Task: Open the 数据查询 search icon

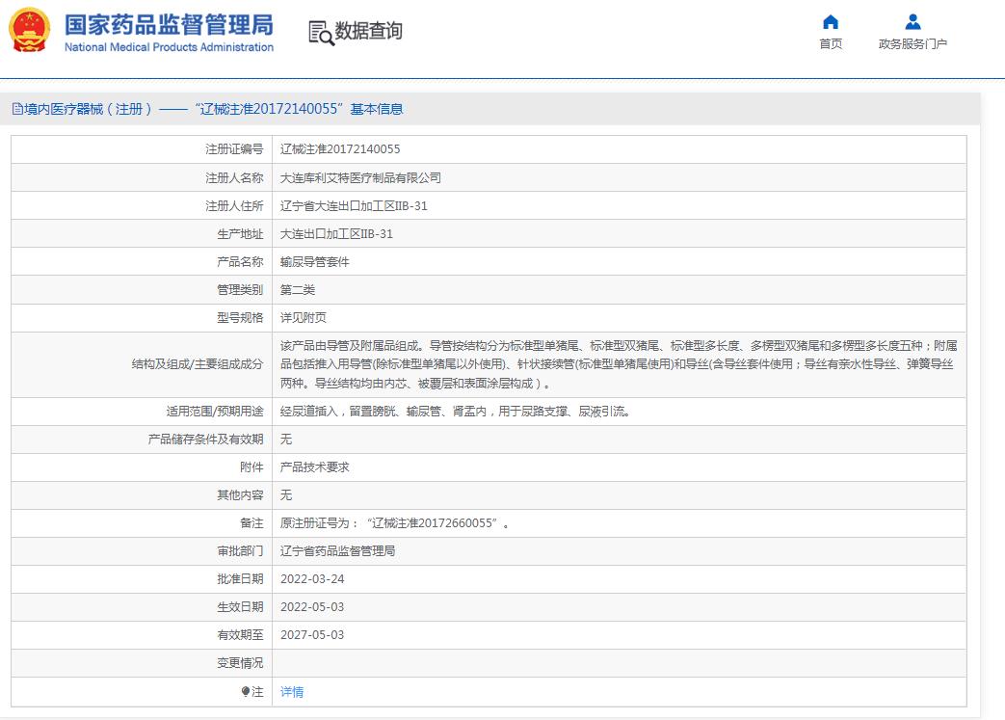Action: coord(321,33)
